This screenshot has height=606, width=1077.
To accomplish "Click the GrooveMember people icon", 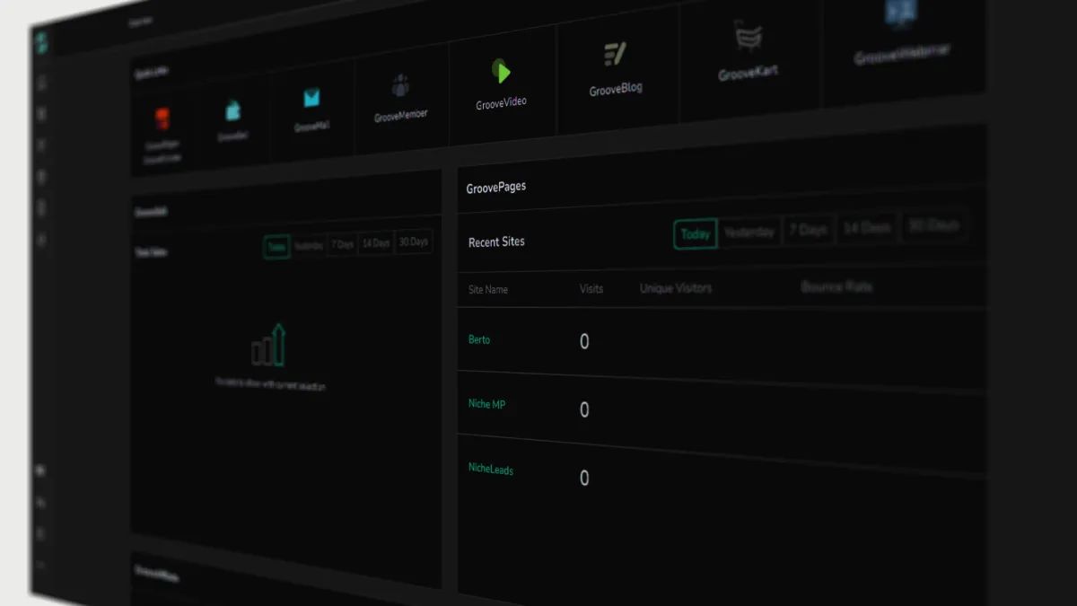I will tap(400, 86).
